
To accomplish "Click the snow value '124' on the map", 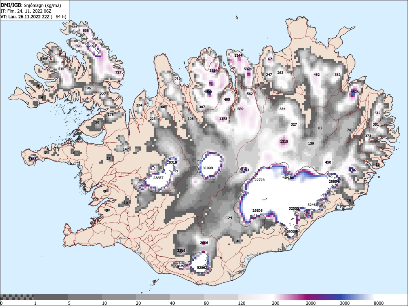I will (x=229, y=218).
